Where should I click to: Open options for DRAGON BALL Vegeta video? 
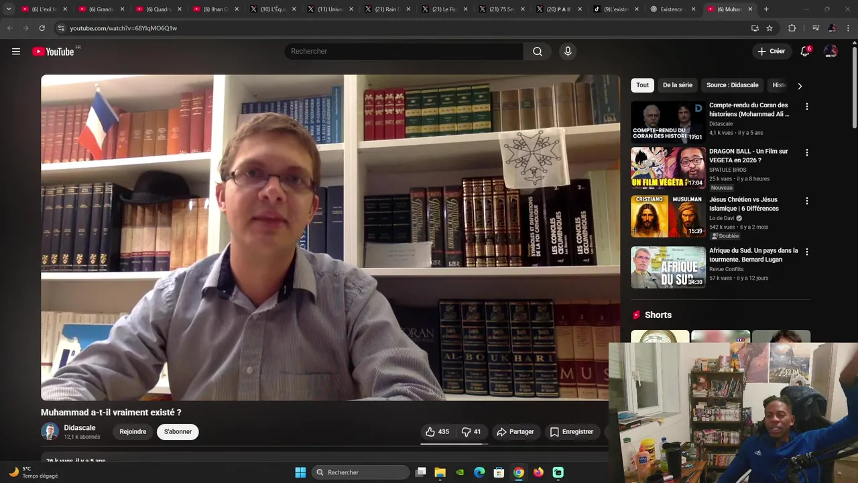[x=807, y=153]
